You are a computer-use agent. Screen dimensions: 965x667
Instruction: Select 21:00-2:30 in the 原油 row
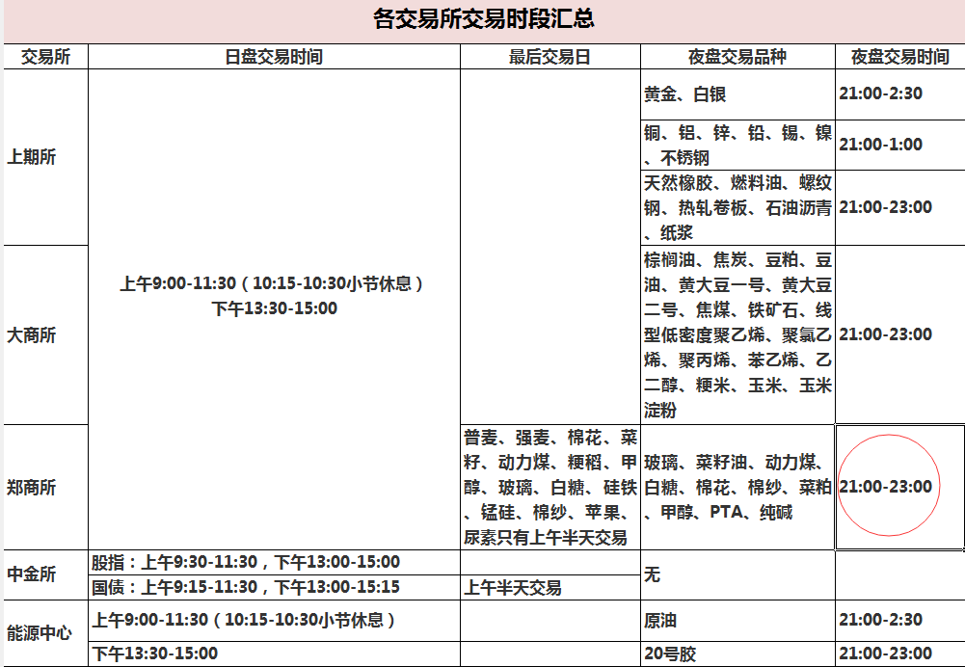[899, 620]
